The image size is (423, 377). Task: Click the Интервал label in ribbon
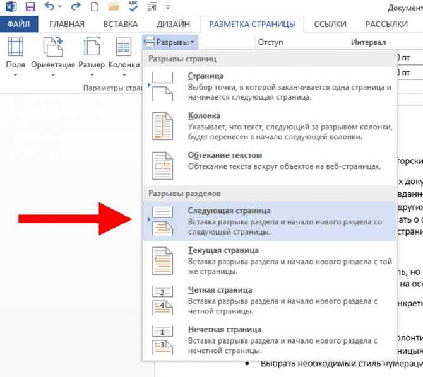(368, 42)
